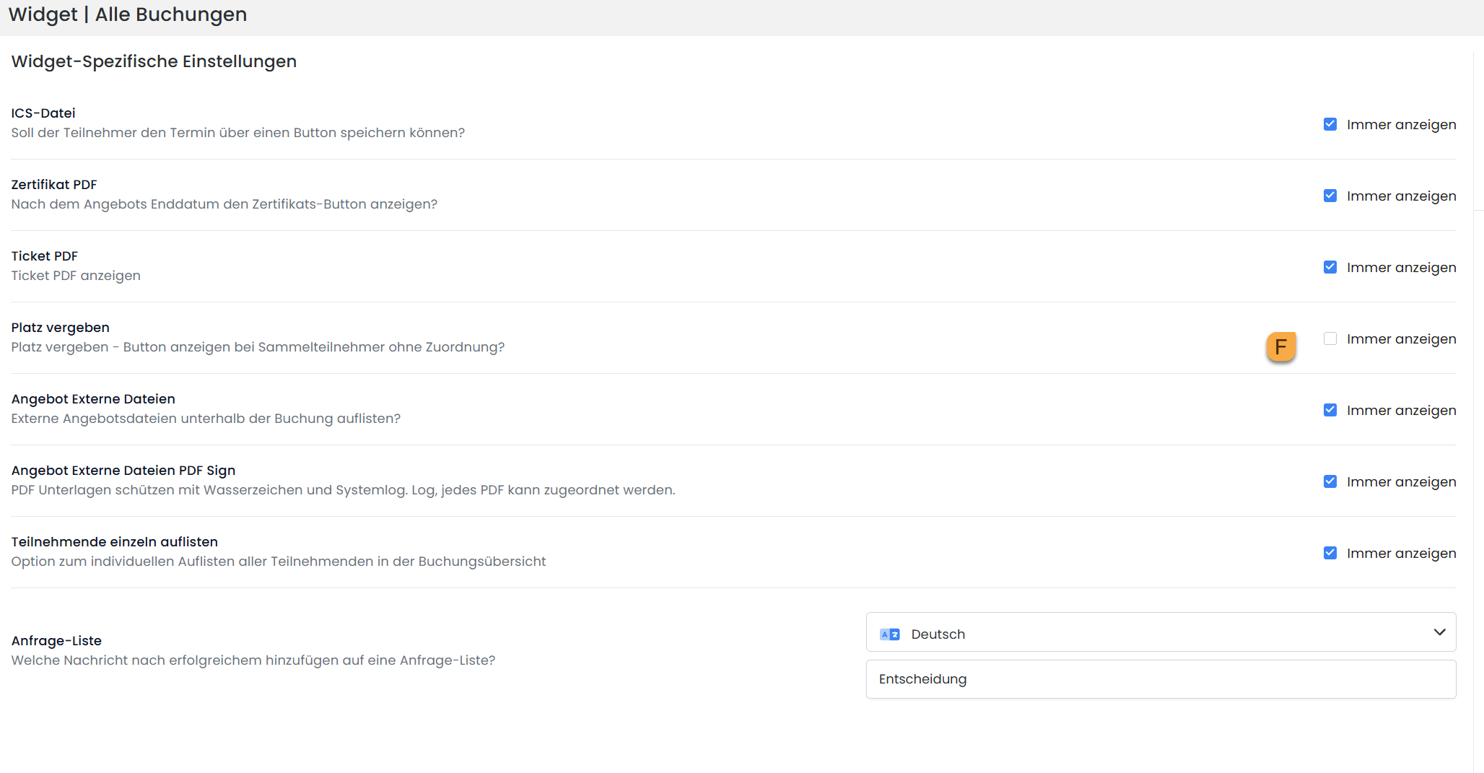Screen dimensions: 1484x773
Task: Toggle the Angebot Externe Dateien checkbox
Action: pos(1330,410)
